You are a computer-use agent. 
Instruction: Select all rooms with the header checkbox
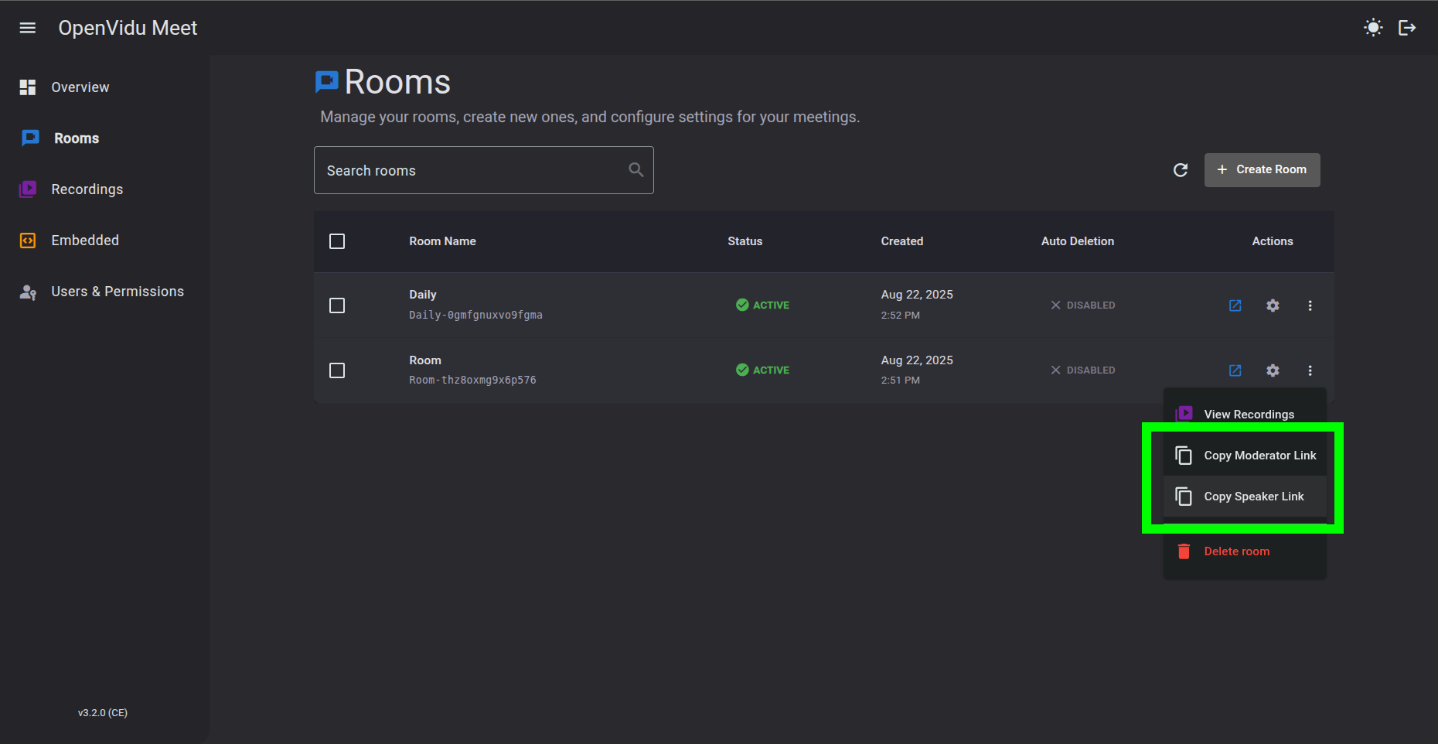click(x=337, y=241)
